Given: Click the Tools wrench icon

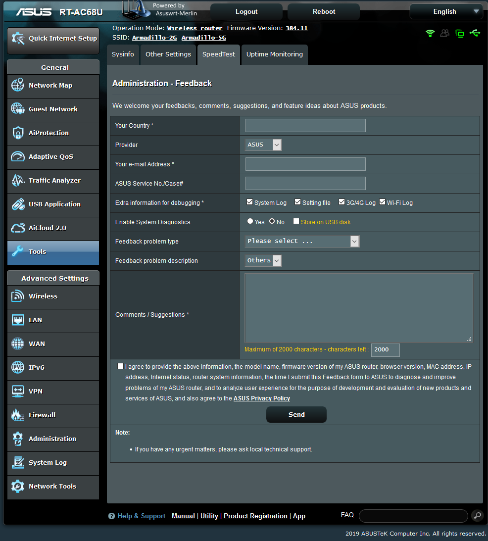Looking at the screenshot, I should click(18, 251).
